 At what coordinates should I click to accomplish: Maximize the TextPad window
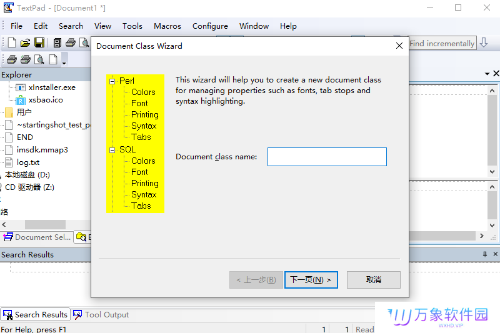458,7
